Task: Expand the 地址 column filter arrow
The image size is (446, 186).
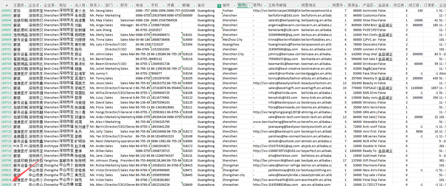Action: [72, 6]
